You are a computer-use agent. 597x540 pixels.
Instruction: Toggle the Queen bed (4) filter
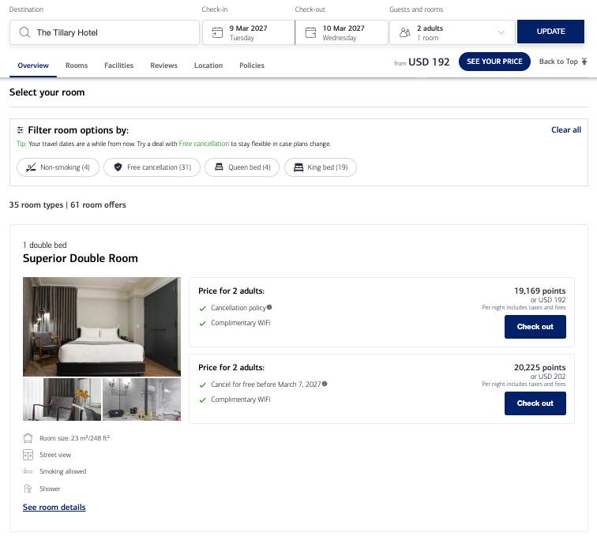tap(242, 167)
